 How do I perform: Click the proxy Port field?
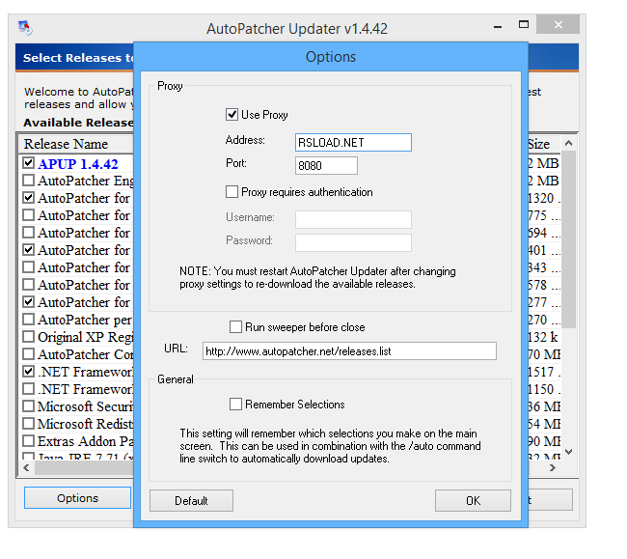click(x=326, y=165)
